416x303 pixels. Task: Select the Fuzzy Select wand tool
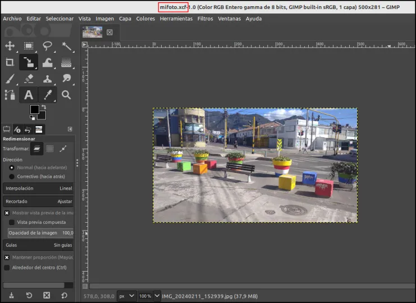point(66,46)
